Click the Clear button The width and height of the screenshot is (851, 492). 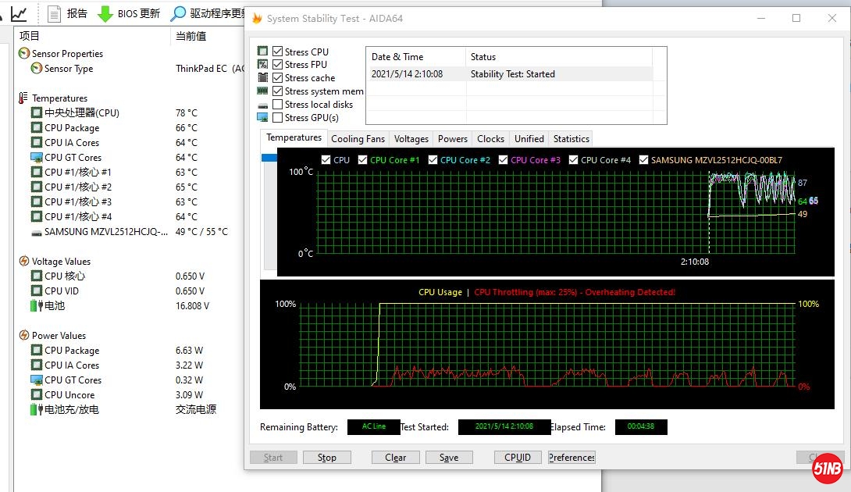(x=396, y=457)
